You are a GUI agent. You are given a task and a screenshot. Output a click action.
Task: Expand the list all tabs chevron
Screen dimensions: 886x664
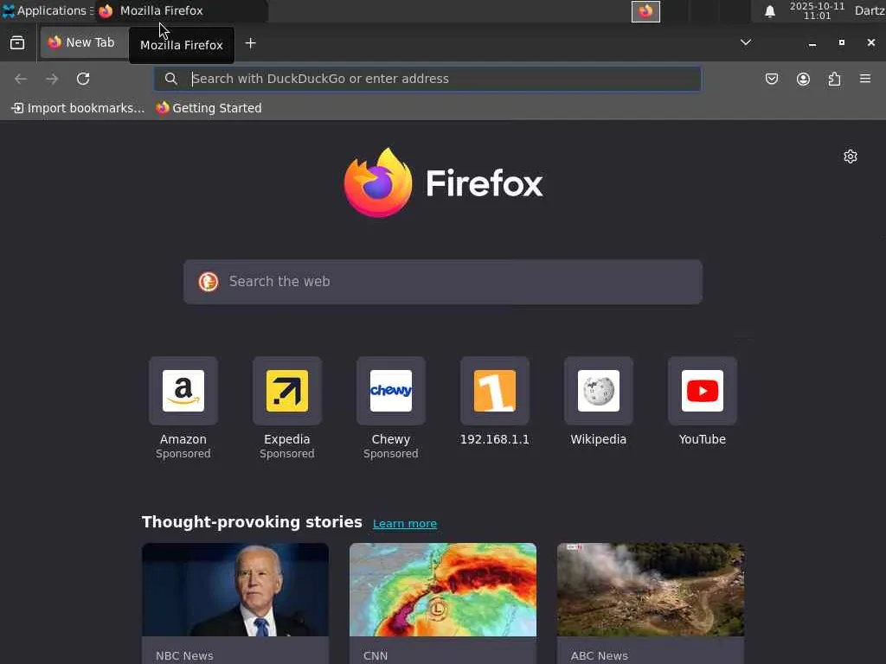(746, 42)
